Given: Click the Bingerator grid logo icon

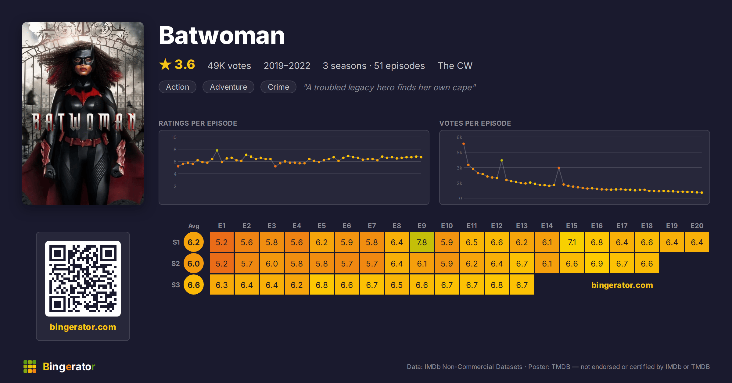Looking at the screenshot, I should tap(30, 367).
